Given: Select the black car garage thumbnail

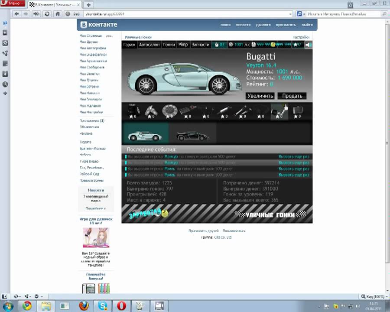Looking at the screenshot, I should 192,133.
